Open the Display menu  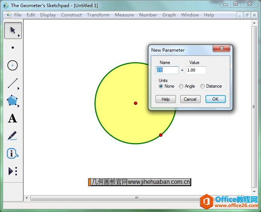(x=48, y=15)
